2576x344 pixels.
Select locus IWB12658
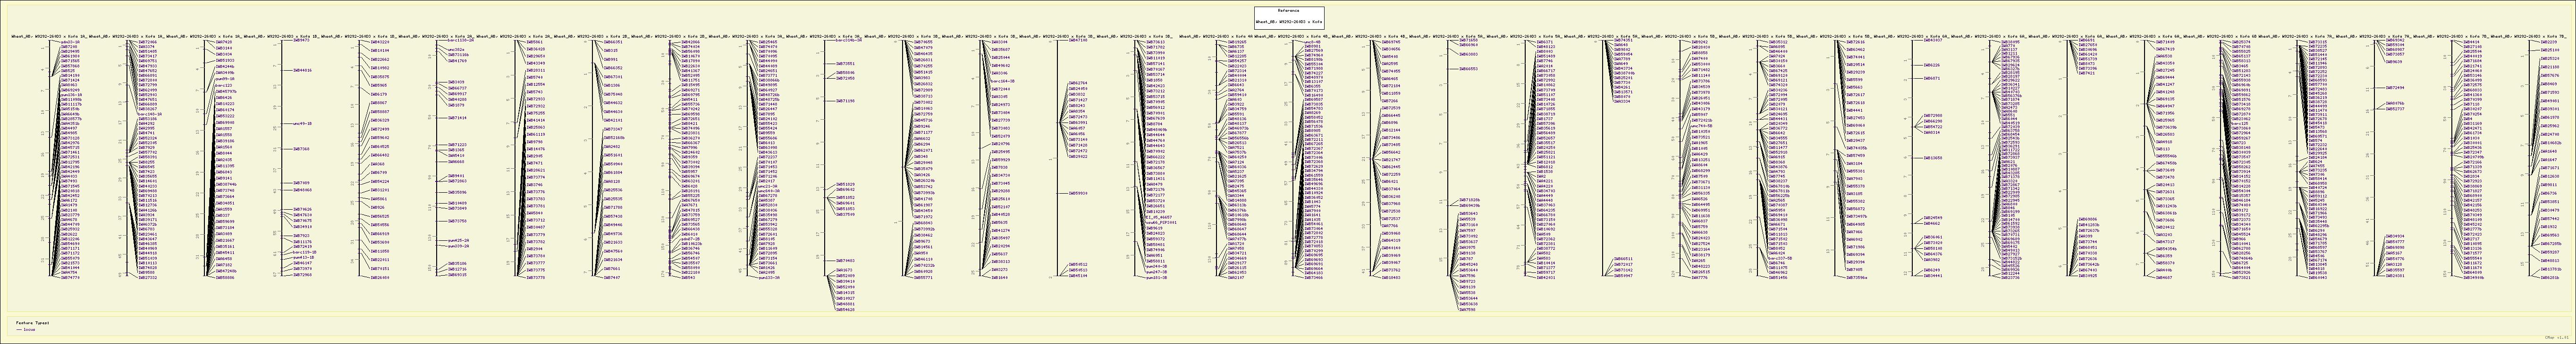point(1932,157)
